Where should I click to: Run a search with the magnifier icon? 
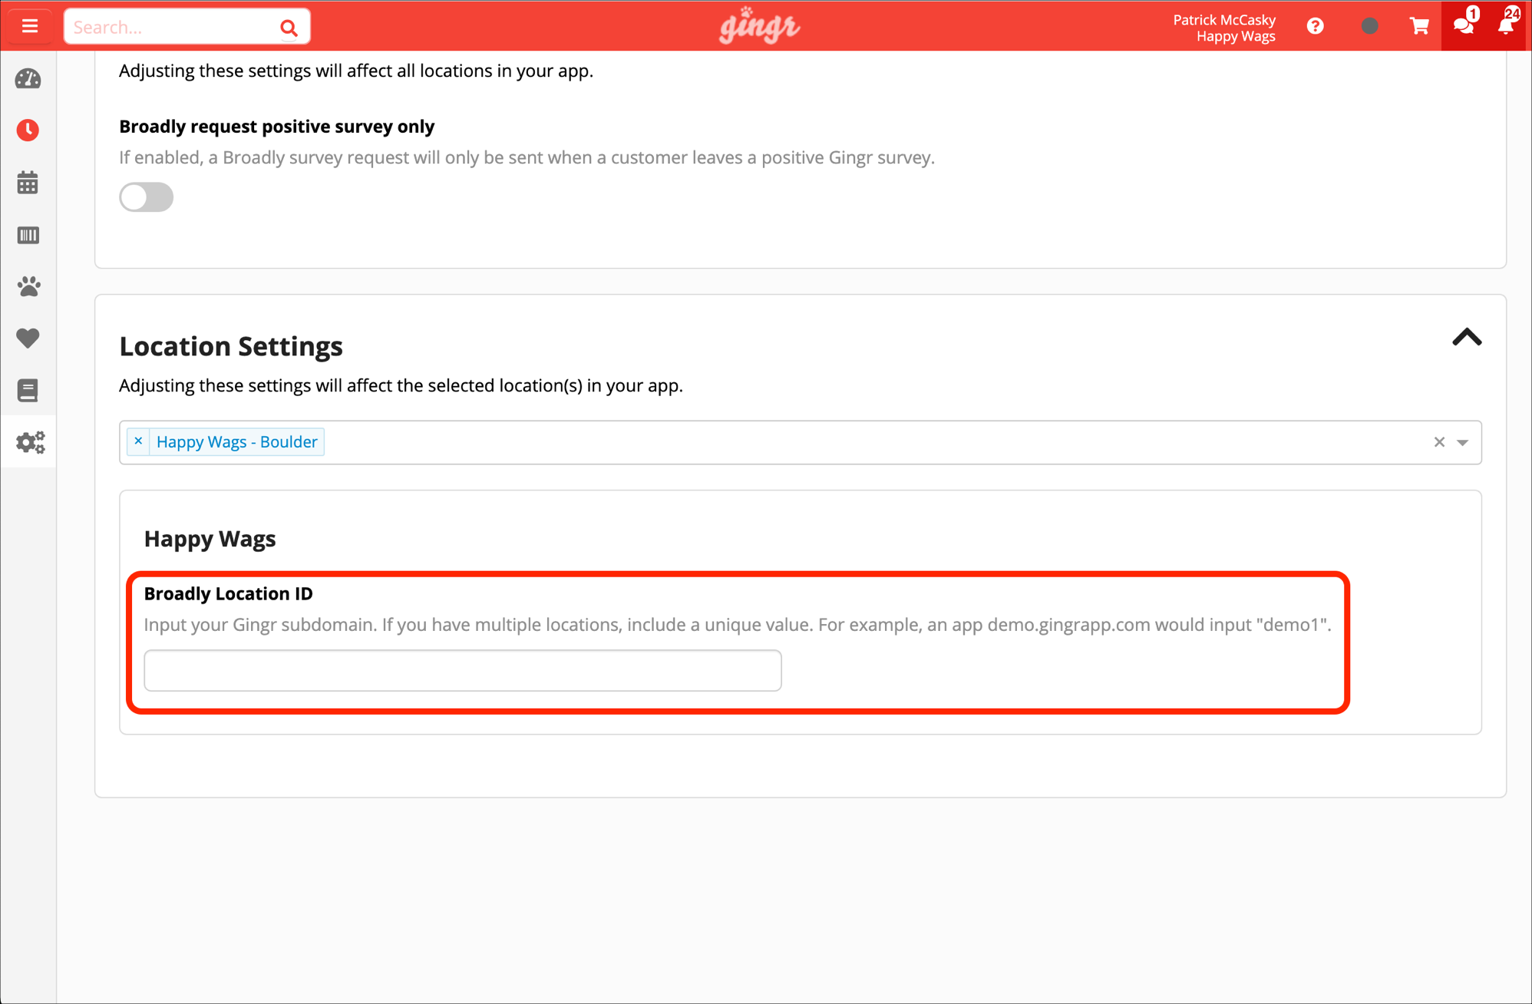[x=289, y=26]
